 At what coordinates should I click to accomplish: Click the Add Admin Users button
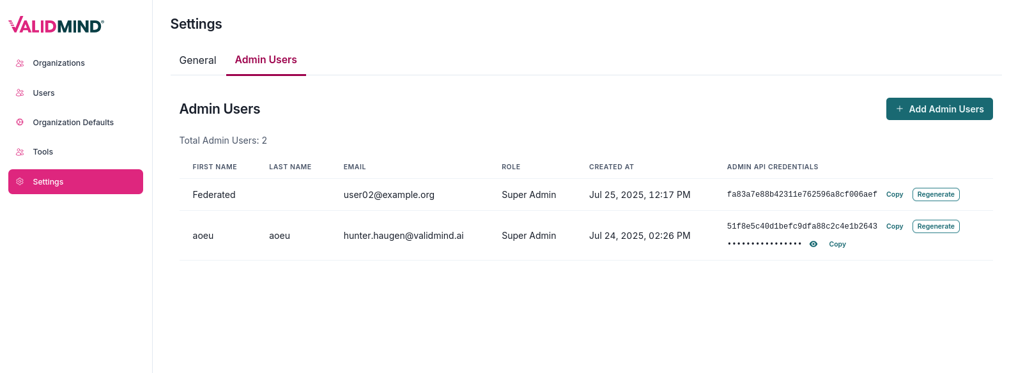(x=939, y=109)
